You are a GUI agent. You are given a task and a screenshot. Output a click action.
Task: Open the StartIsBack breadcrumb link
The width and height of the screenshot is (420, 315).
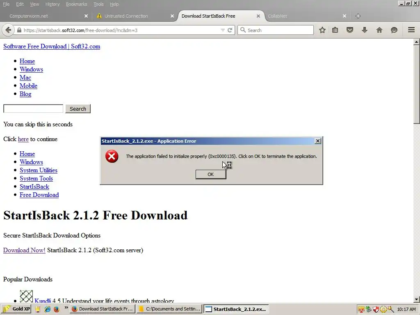tap(34, 187)
